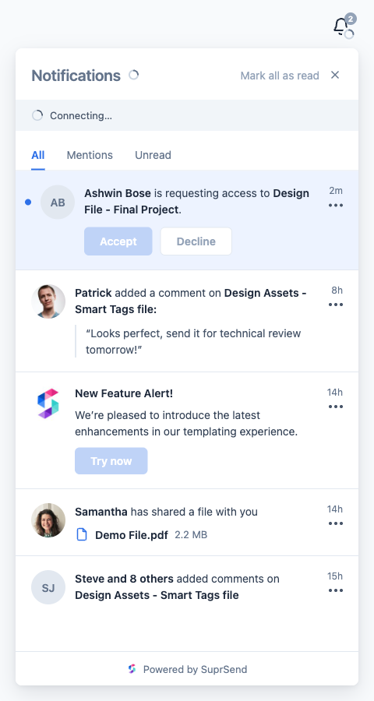Click "Design File - Final Project" text

197,202
